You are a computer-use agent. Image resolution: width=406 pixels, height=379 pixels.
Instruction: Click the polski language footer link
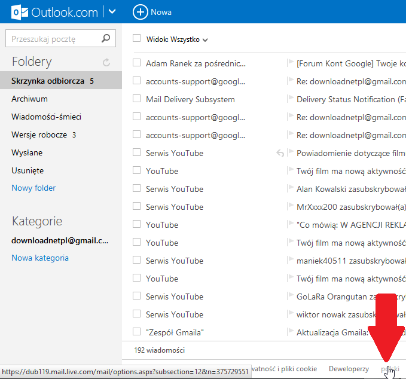click(390, 369)
